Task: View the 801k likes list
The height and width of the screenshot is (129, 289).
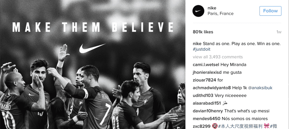Action: pos(203,32)
